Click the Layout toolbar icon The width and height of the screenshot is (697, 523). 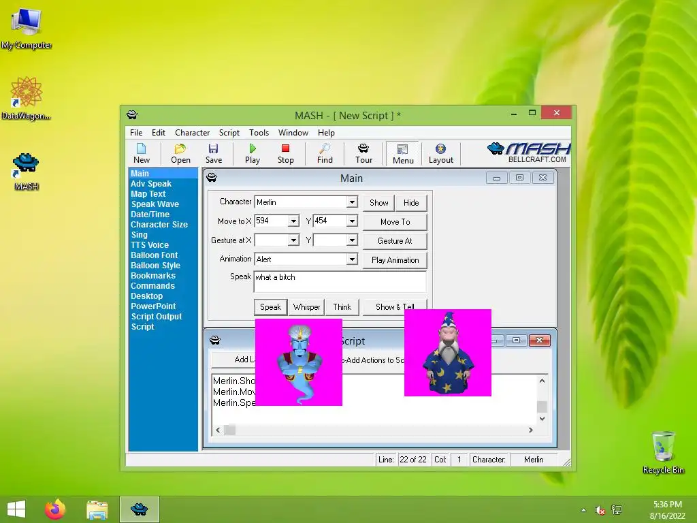(440, 153)
